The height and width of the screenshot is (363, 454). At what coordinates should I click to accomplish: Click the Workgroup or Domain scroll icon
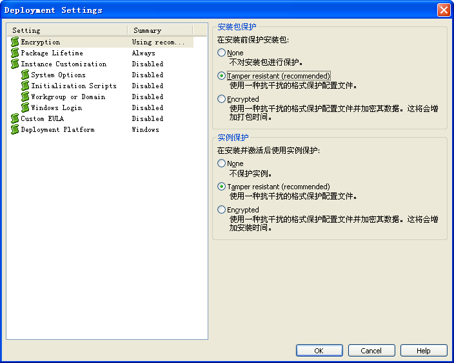pos(25,97)
